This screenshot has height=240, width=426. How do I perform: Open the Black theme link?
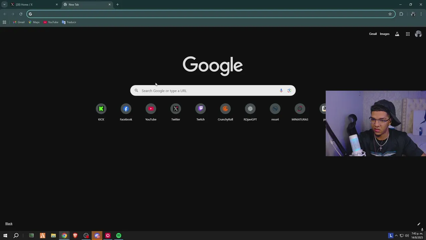click(9, 224)
